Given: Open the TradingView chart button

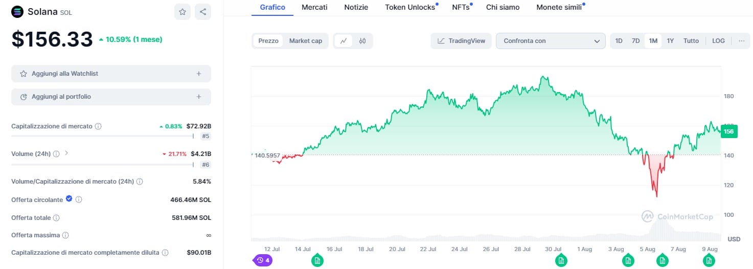Looking at the screenshot, I should (461, 41).
